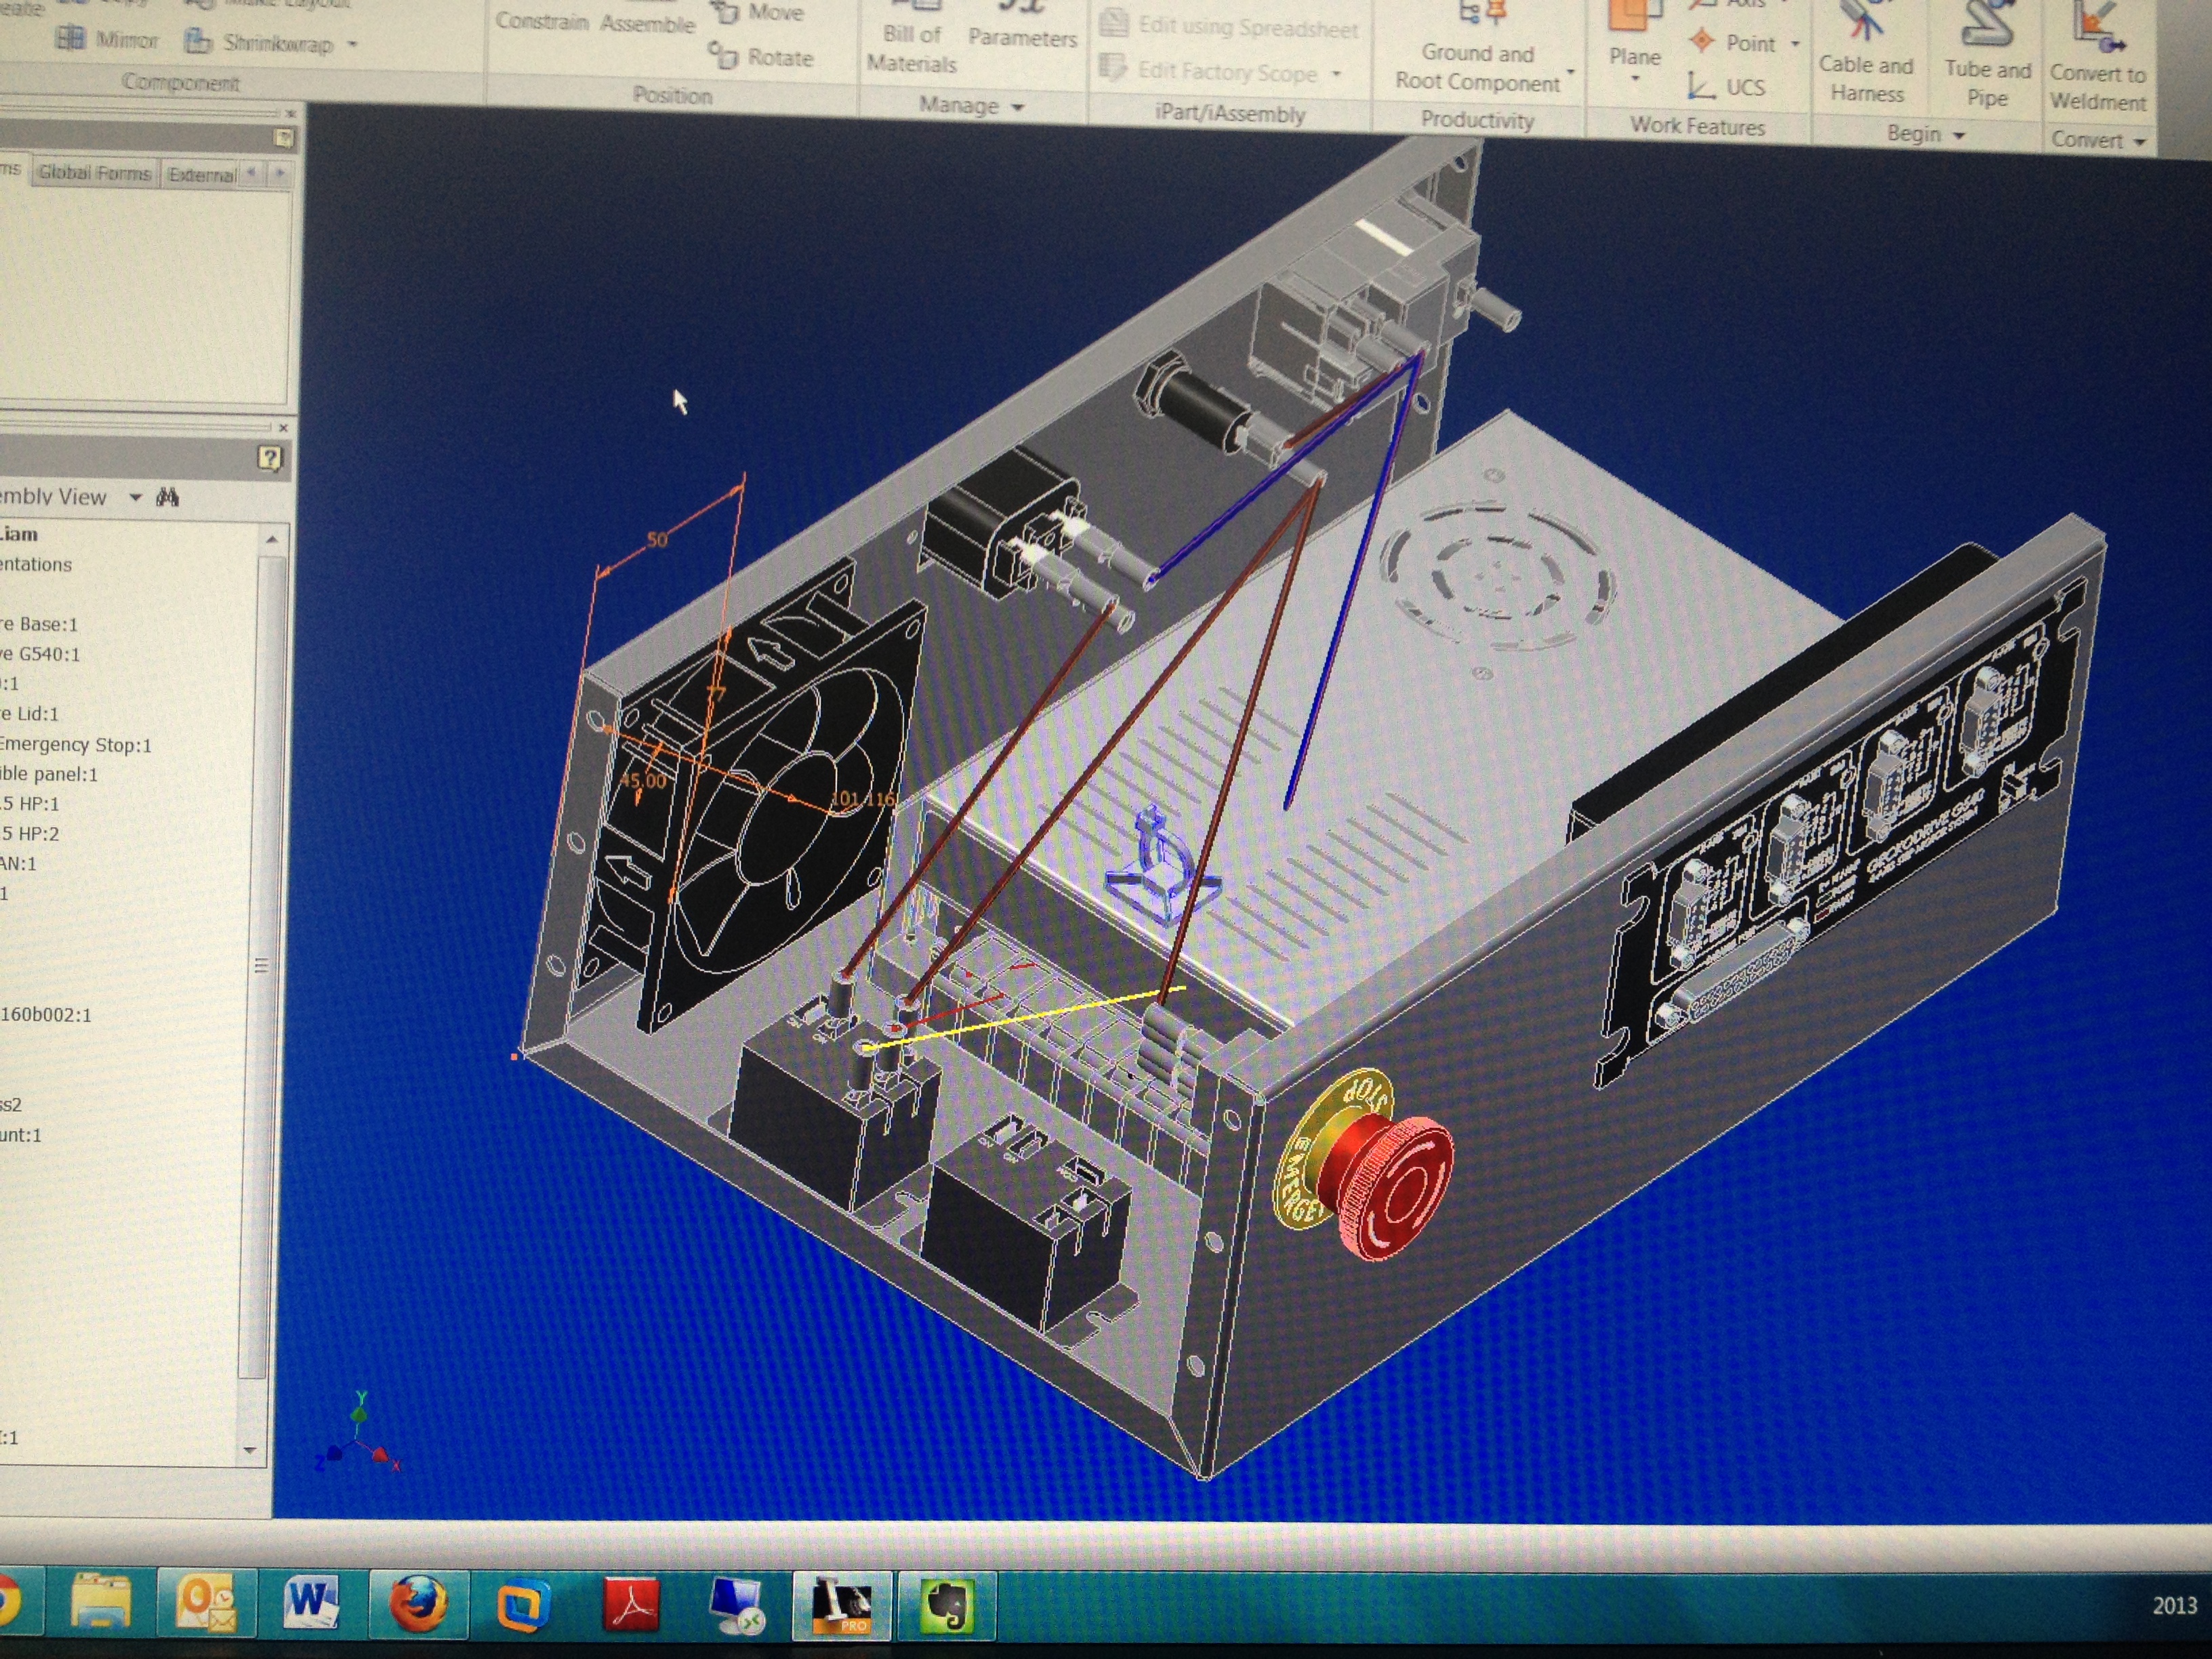Switch to the External tab
Image resolution: width=2212 pixels, height=1659 pixels.
(x=201, y=175)
